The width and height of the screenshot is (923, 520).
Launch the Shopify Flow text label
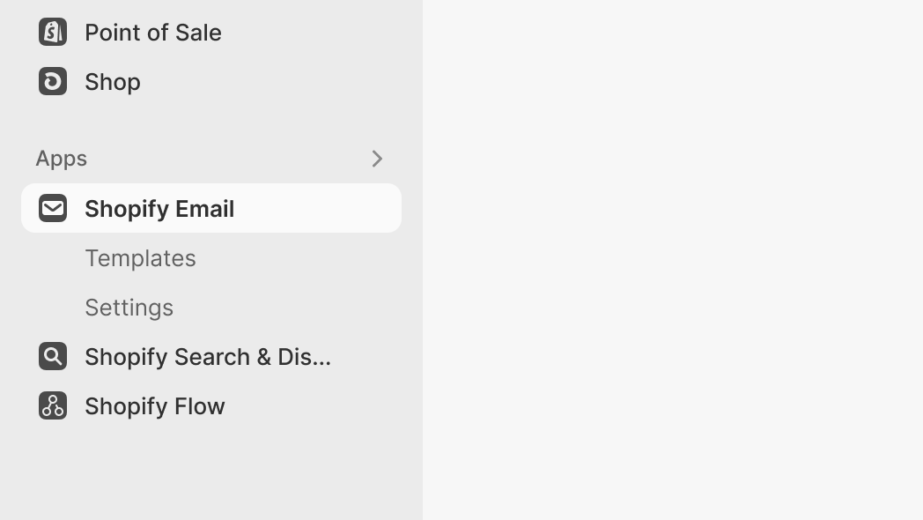(155, 406)
